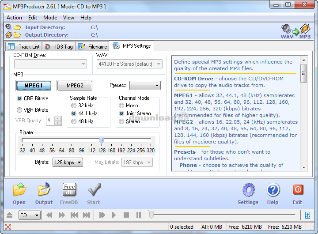Click the MPEG2 button
318x234 pixels.
click(75, 85)
